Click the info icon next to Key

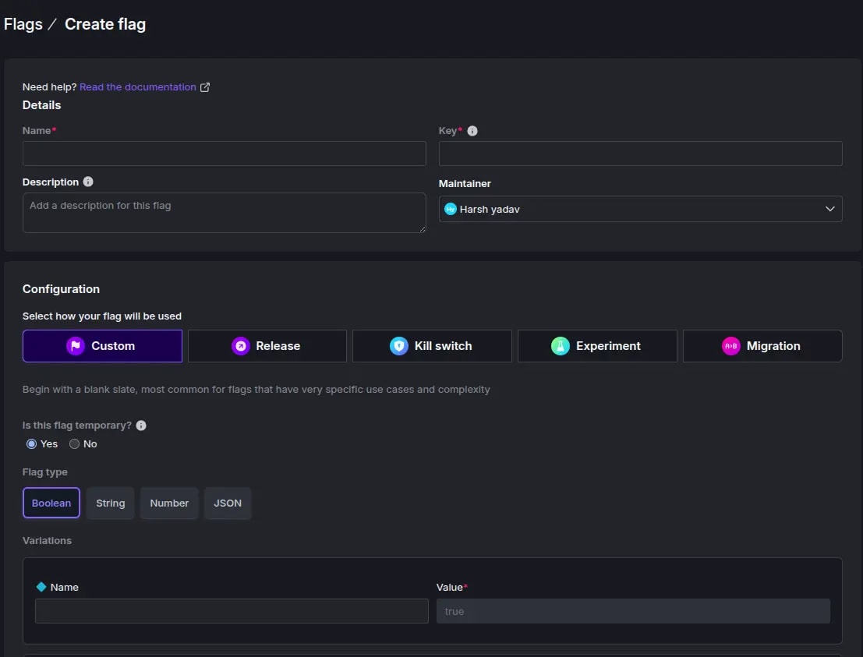[x=472, y=131]
